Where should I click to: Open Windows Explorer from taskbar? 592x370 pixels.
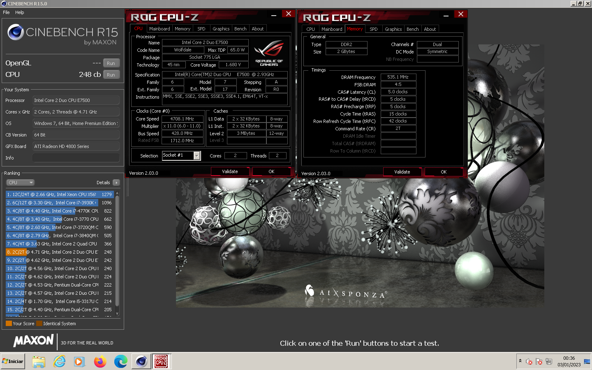point(39,362)
